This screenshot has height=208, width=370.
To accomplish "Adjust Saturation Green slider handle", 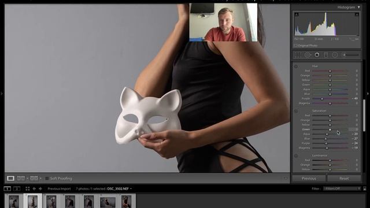I will pos(330,129).
